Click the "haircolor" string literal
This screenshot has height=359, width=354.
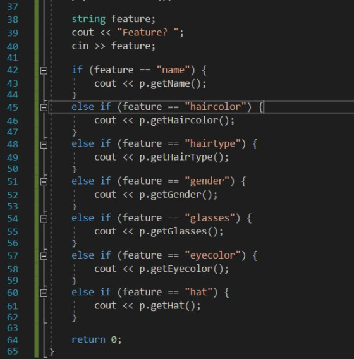(x=216, y=107)
